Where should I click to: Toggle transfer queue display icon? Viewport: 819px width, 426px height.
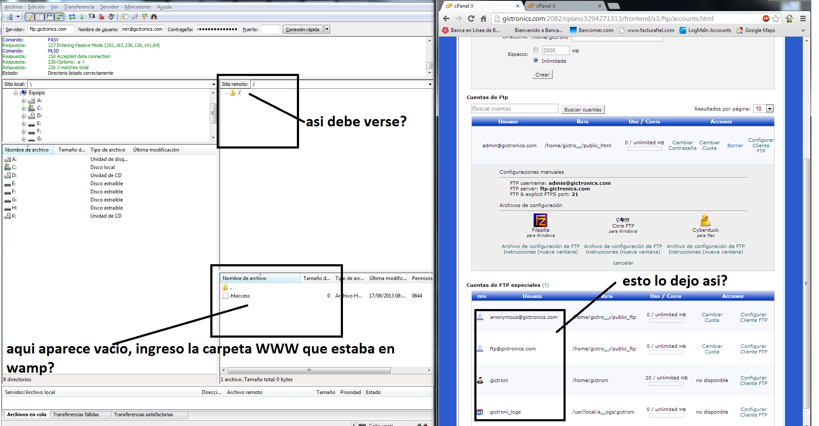[59, 17]
